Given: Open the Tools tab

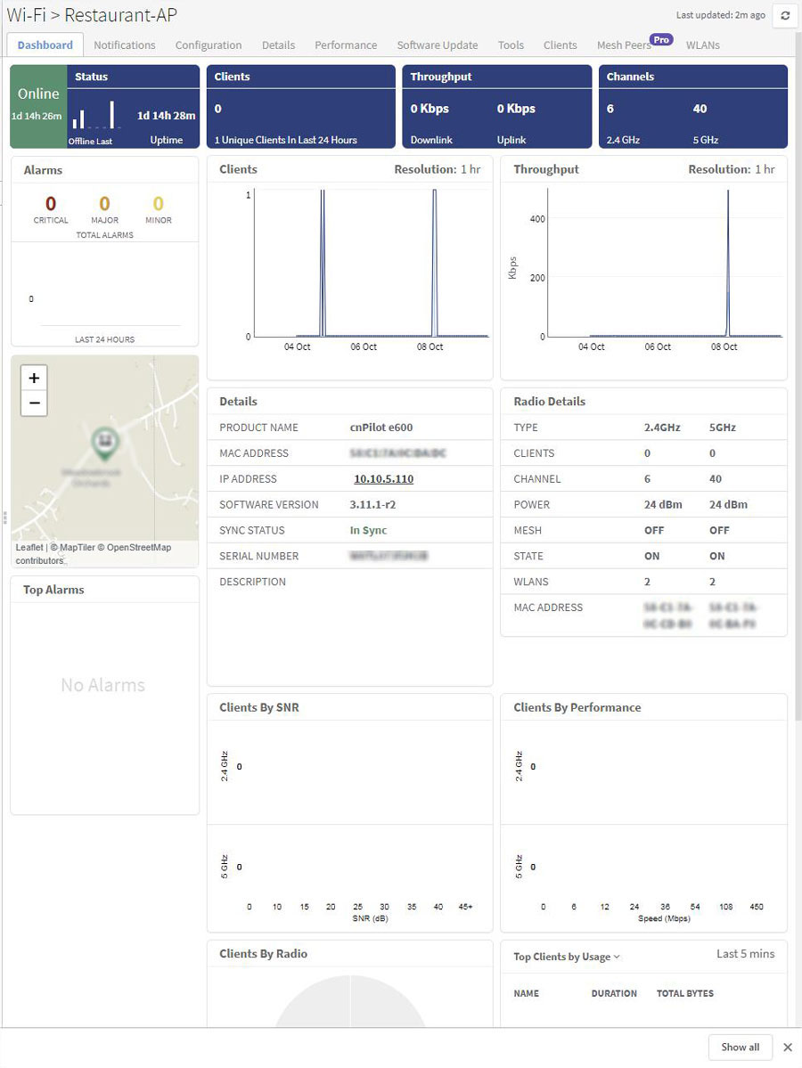Looking at the screenshot, I should 511,45.
